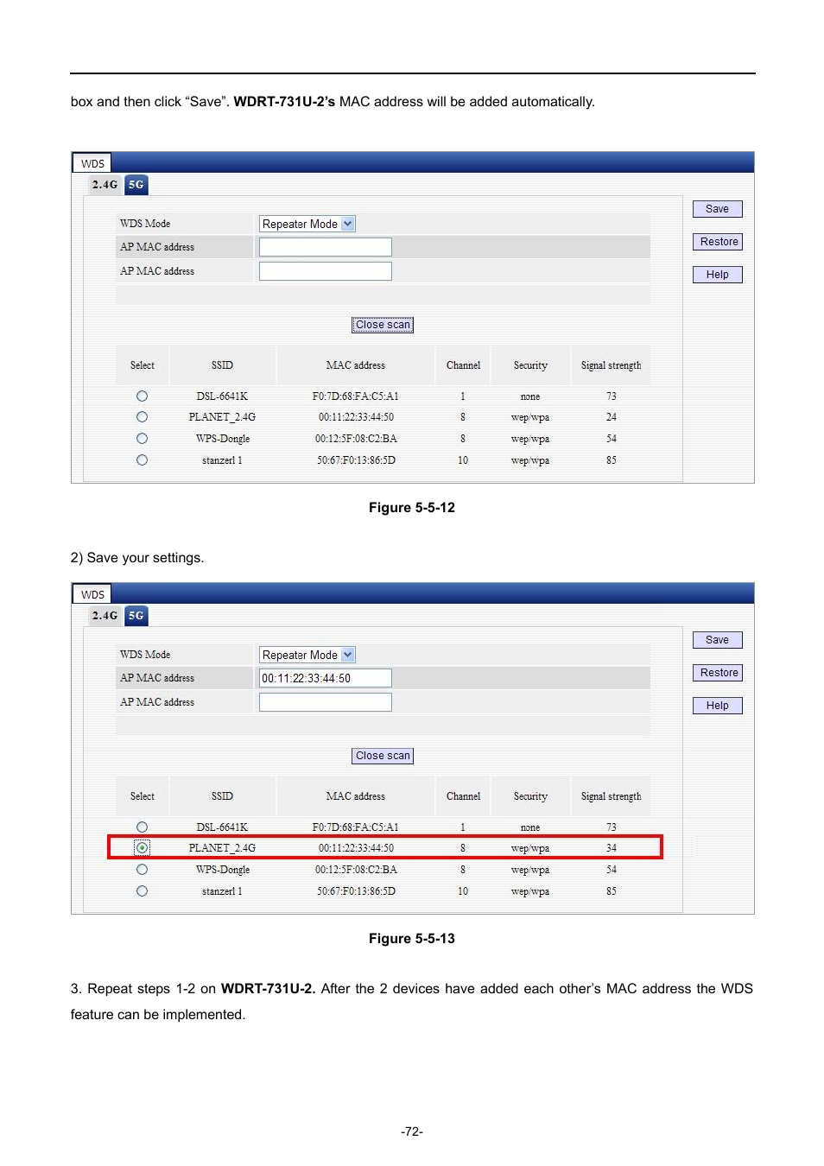Click second AP MAC address field, Figure 5-5-12

tap(326, 271)
